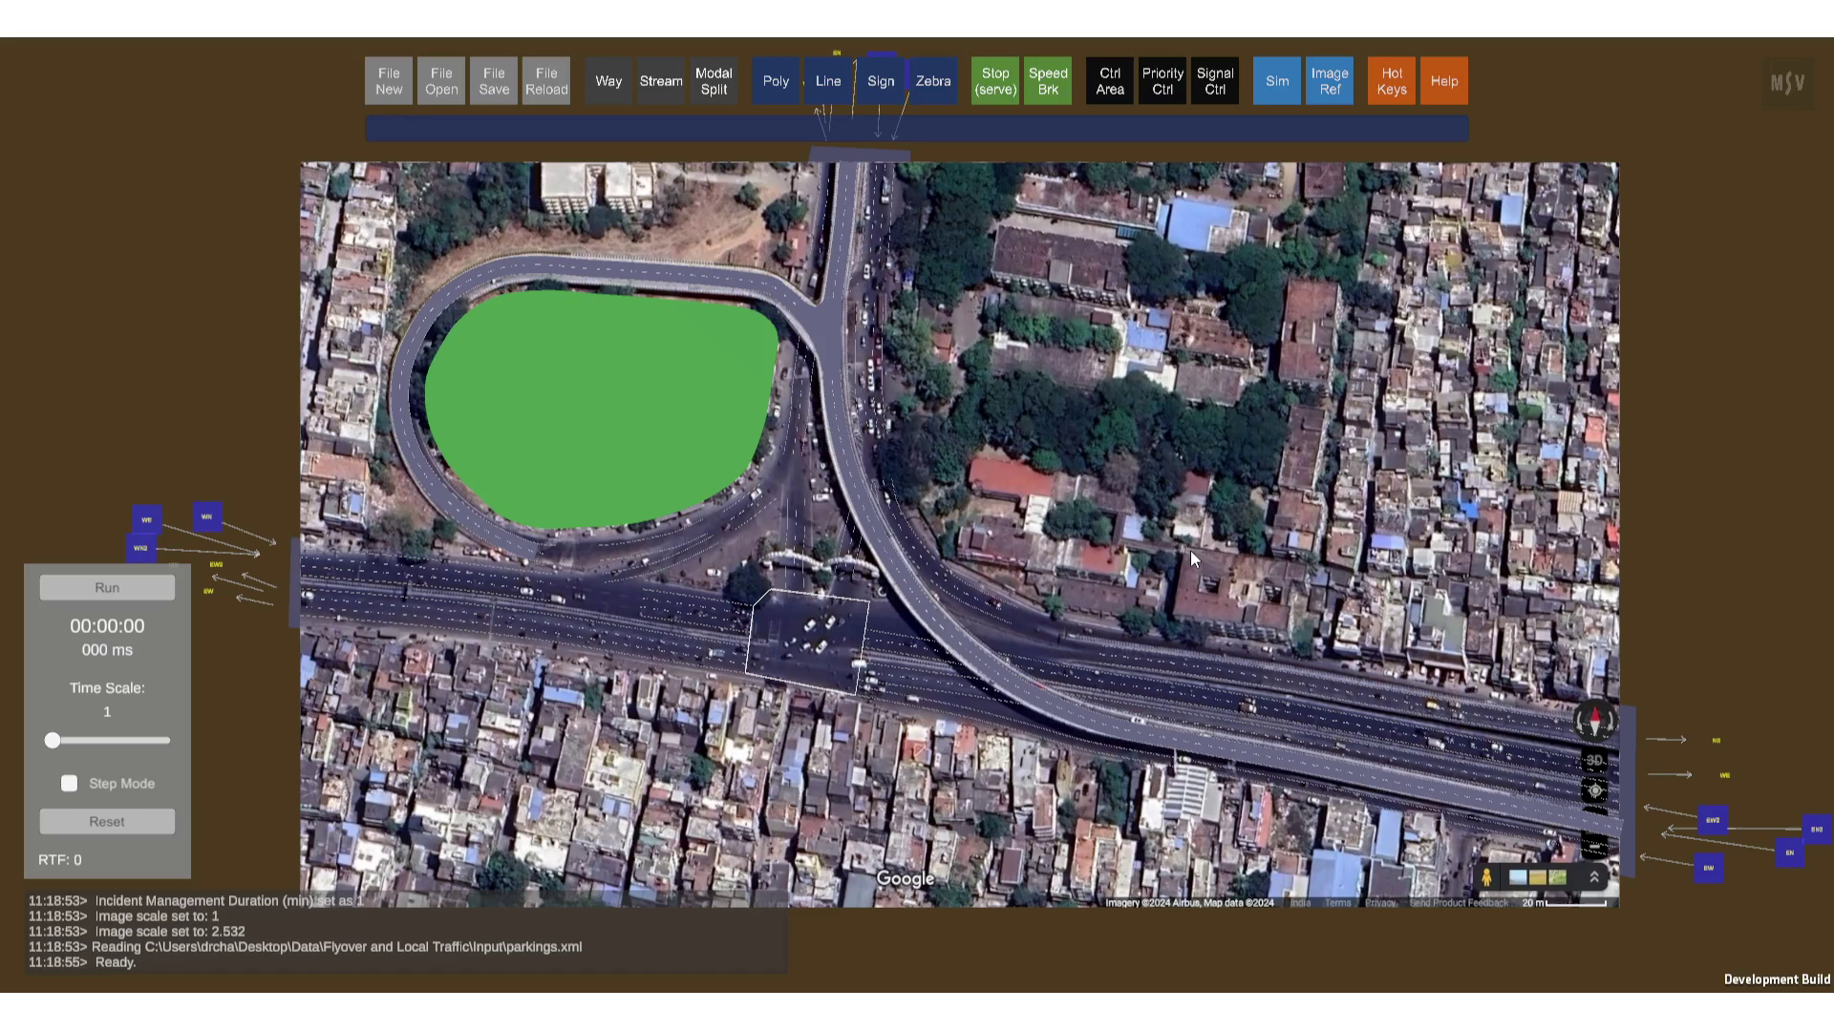Click the Time Scale slider handle
Viewport: 1834px width, 1031px height.
(53, 740)
